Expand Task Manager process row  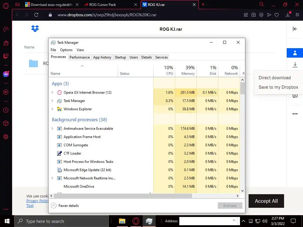(52, 101)
